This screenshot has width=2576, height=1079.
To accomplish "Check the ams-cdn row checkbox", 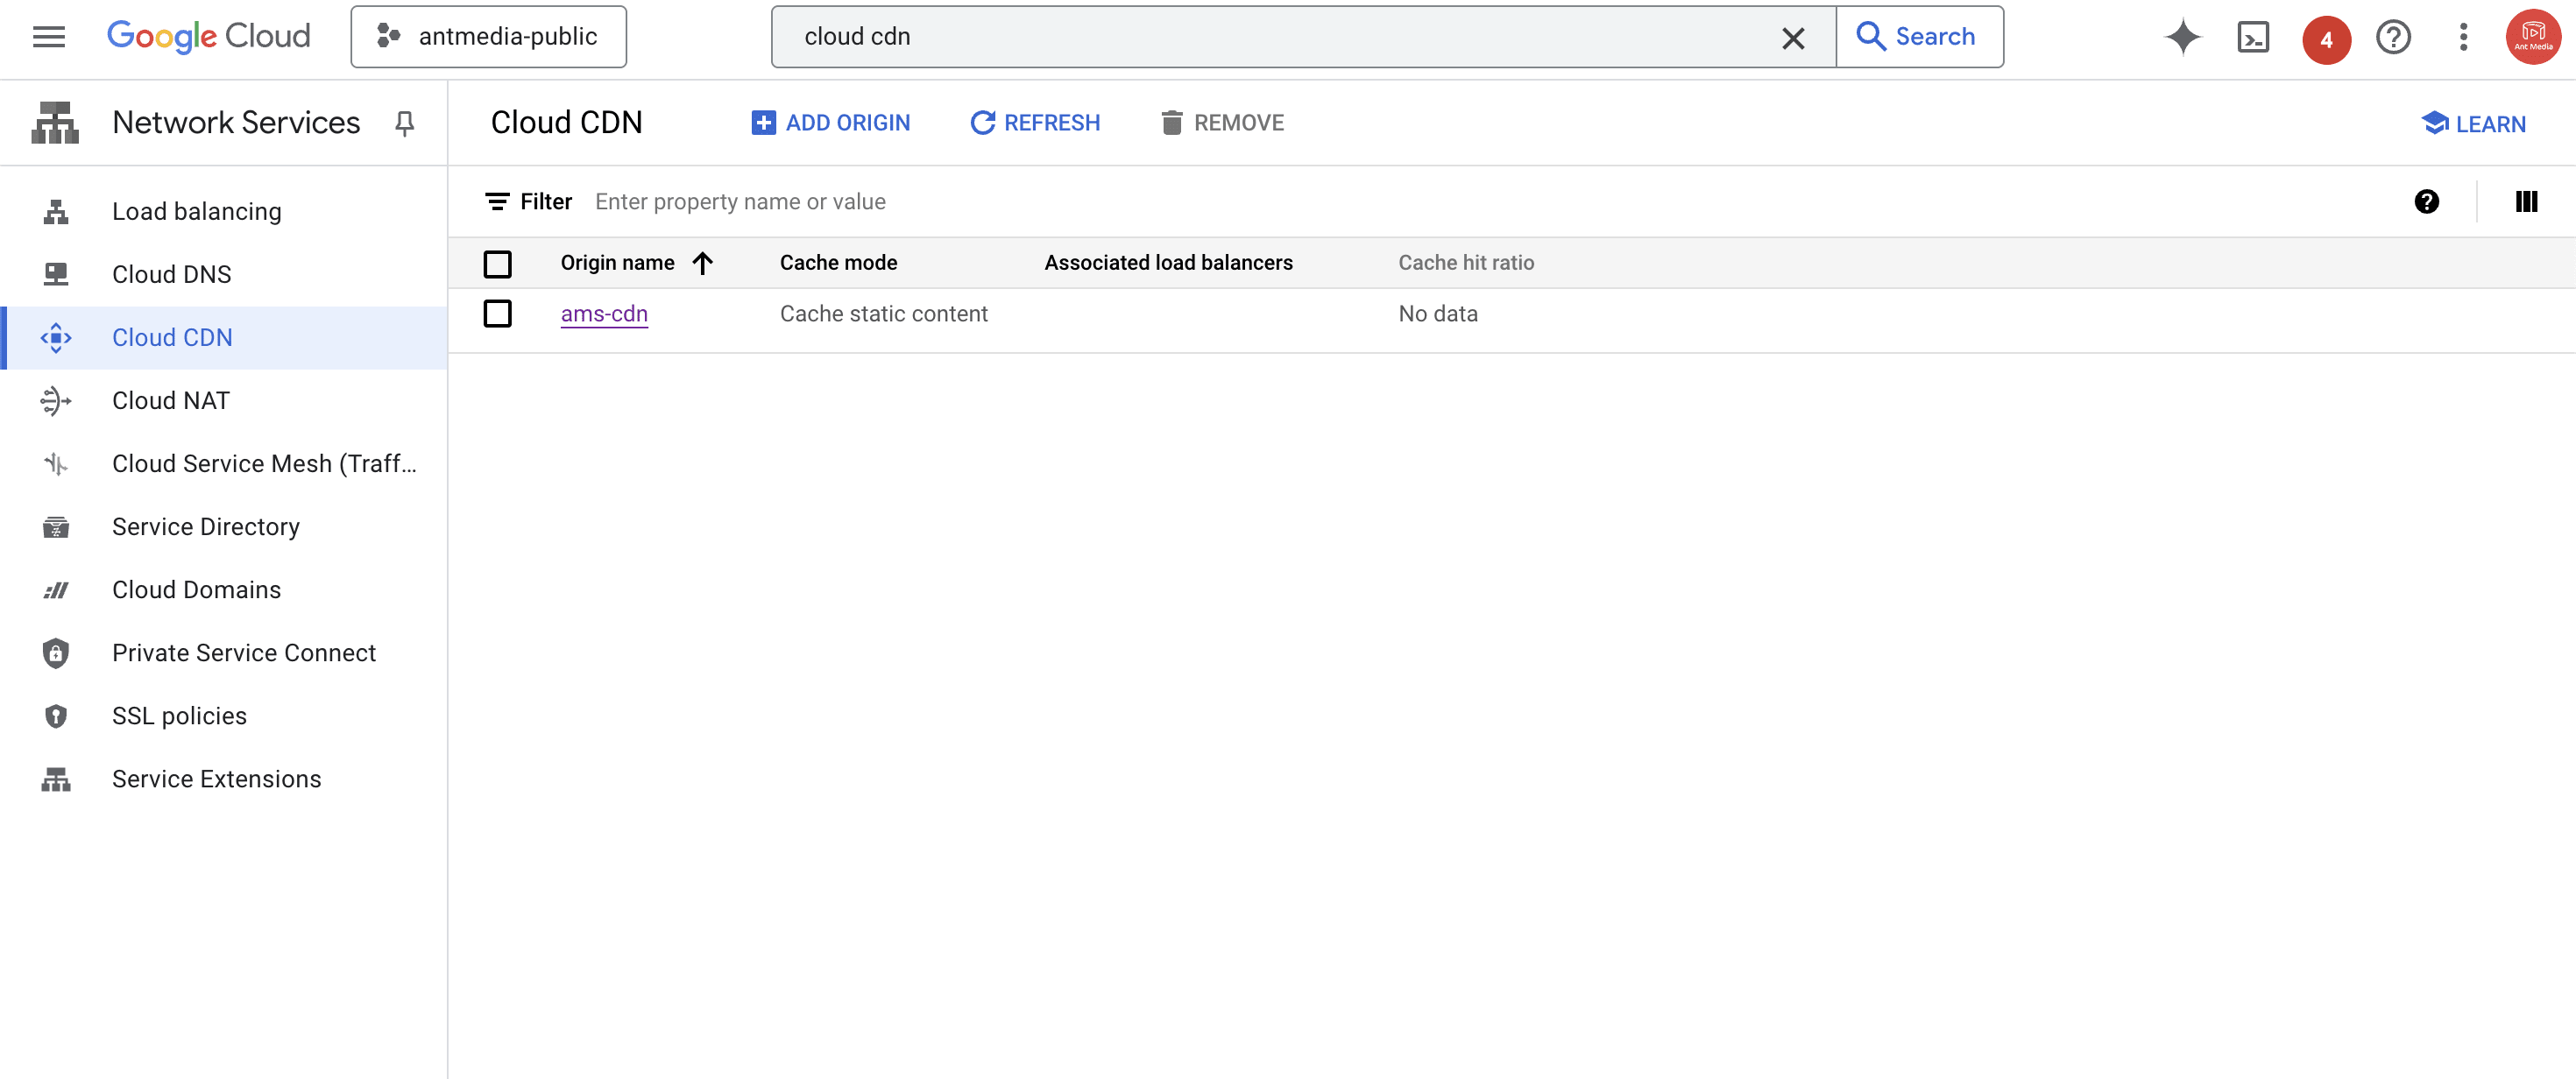I will [x=497, y=314].
